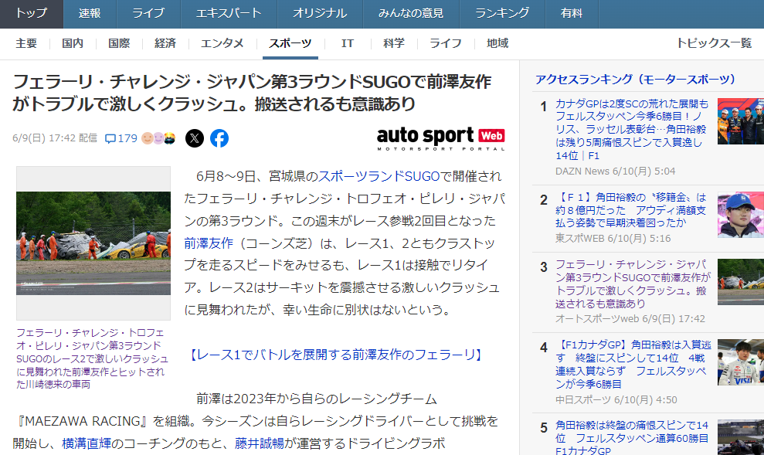Open ranking 5 article フェルスタッペン通算60勝目
The image size is (764, 455).
click(632, 438)
